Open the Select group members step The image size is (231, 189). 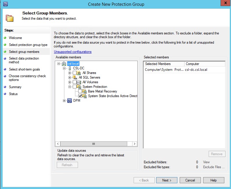24,52
